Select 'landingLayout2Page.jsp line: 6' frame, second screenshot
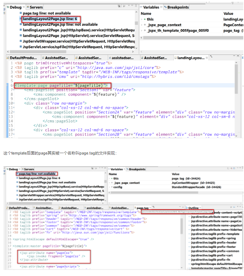Screen dimensions: 244x276 (38, 178)
